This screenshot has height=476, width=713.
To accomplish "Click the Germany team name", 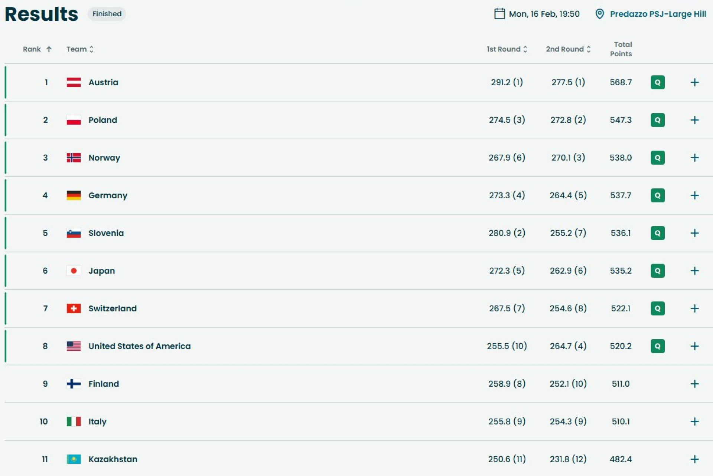I will 108,195.
